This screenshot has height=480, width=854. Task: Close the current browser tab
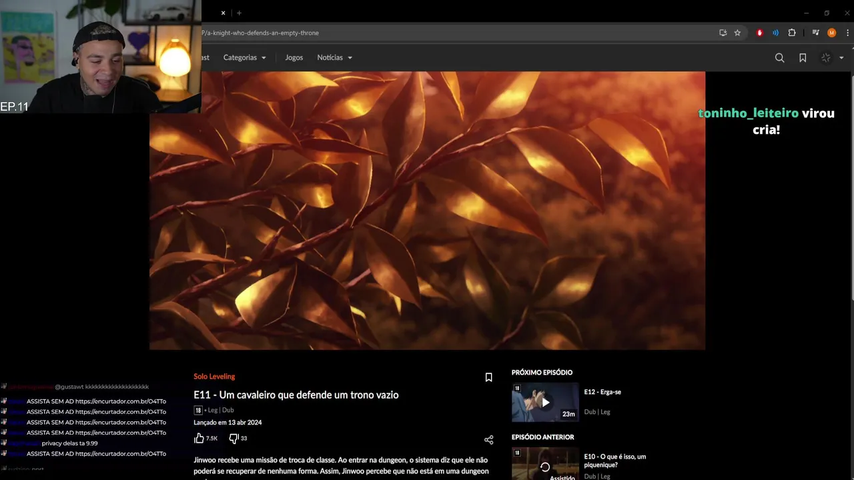click(223, 13)
